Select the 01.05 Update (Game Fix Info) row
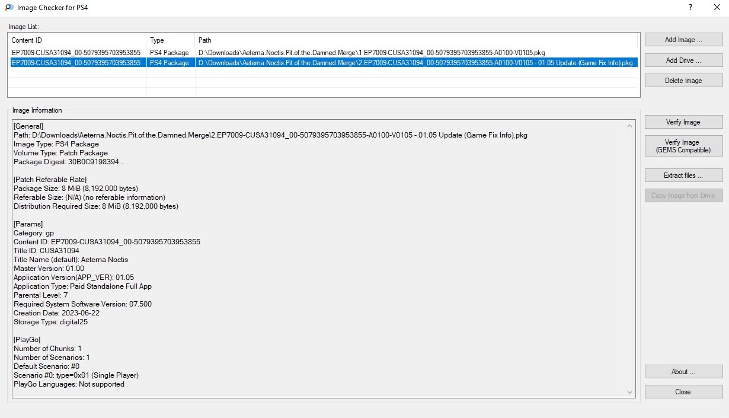The height and width of the screenshot is (418, 729). point(324,63)
